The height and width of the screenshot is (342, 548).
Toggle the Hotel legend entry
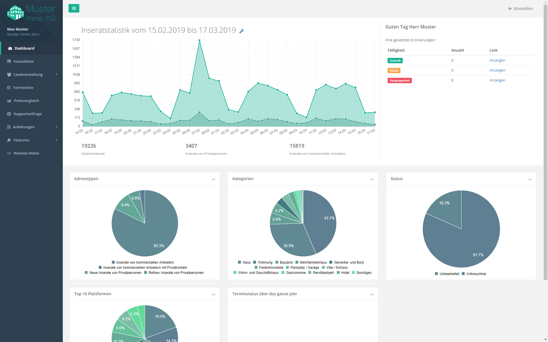[343, 273]
